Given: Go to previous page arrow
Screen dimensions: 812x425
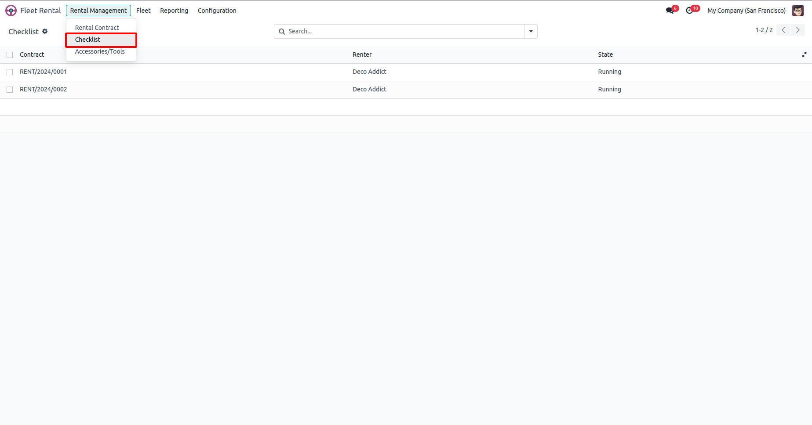Looking at the screenshot, I should click(783, 30).
